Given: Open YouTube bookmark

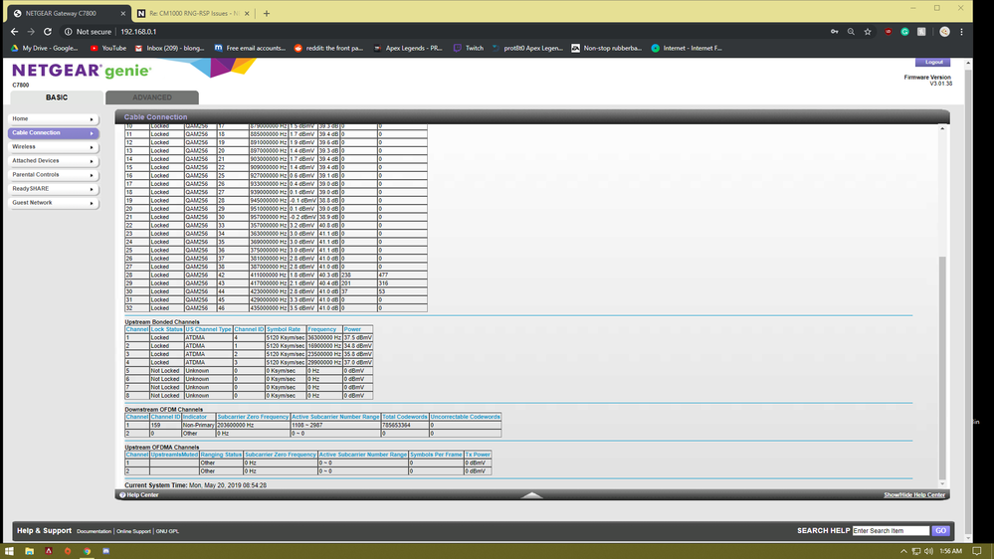Looking at the screenshot, I should 107,48.
